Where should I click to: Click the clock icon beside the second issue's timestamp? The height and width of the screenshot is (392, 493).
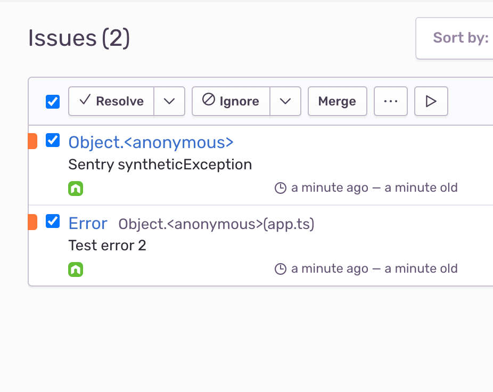281,268
